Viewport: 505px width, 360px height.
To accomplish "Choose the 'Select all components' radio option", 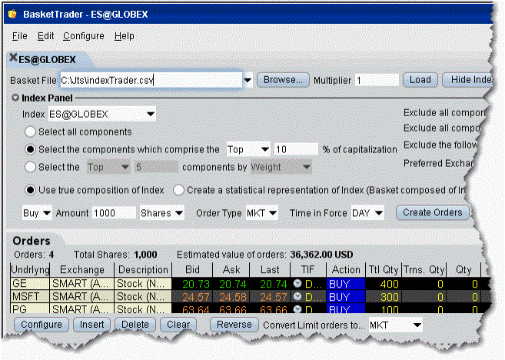I will (32, 132).
